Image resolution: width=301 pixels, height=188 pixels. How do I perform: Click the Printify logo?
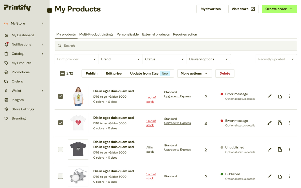coord(17,7)
